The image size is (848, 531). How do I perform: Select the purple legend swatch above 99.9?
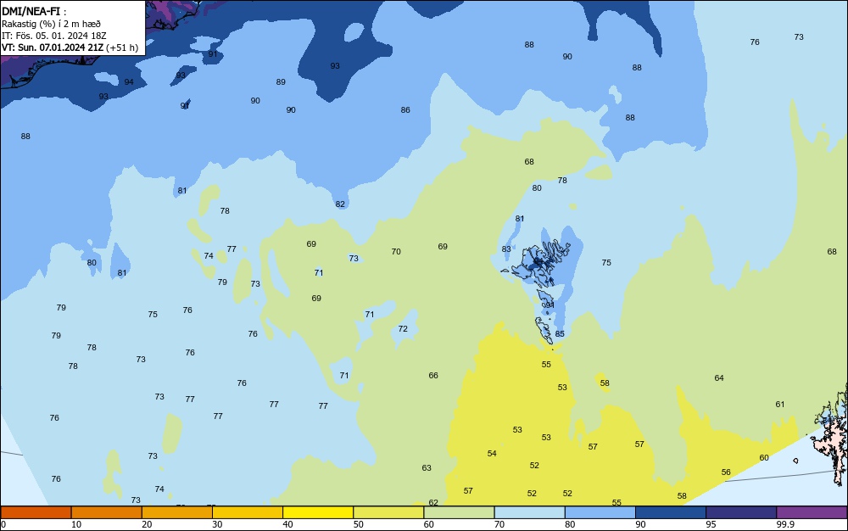coord(812,512)
